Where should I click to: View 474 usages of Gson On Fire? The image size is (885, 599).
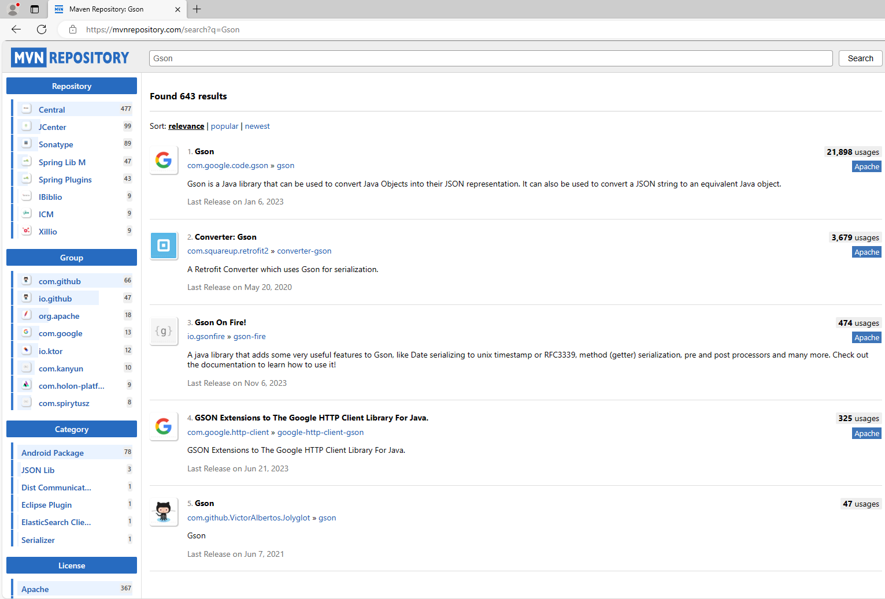(858, 323)
